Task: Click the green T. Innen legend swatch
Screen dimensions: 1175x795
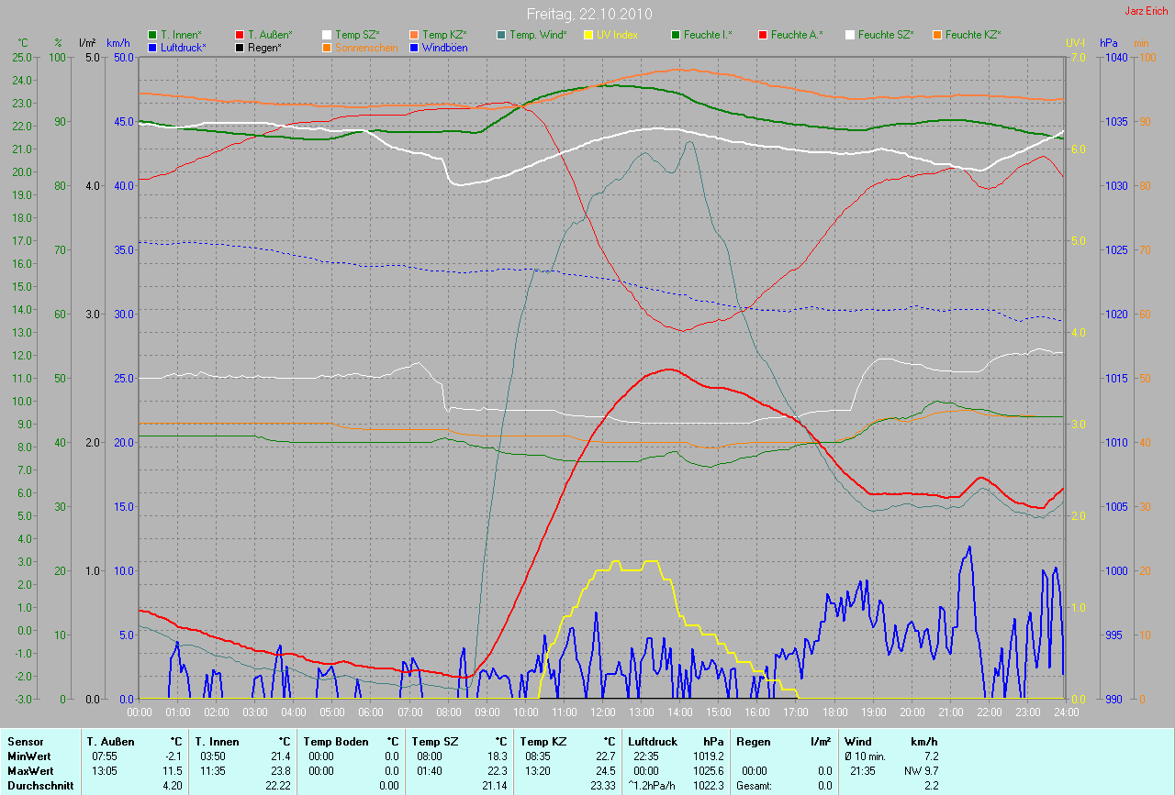Action: tap(152, 35)
